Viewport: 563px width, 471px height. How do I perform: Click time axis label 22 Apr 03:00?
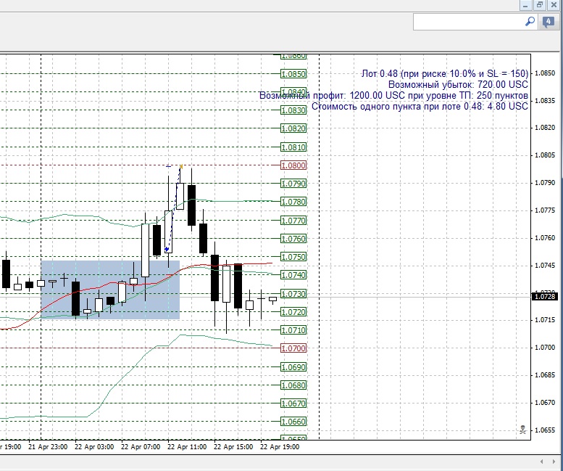[x=94, y=447]
